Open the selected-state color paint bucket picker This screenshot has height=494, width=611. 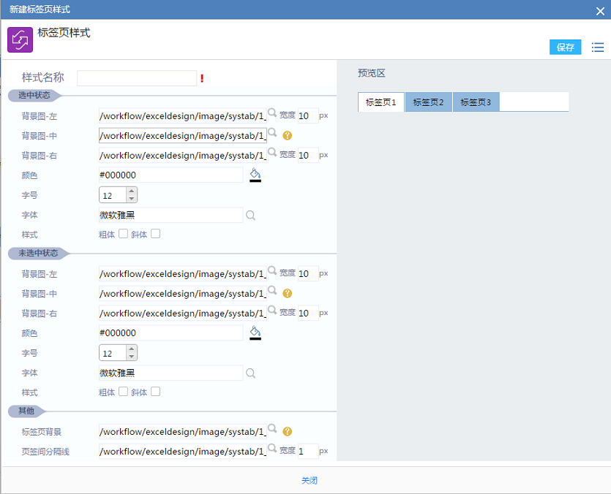(x=255, y=175)
